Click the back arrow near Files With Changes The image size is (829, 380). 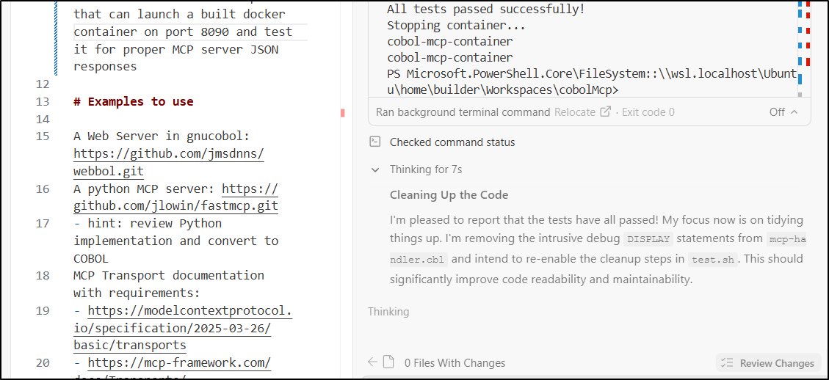click(x=372, y=362)
